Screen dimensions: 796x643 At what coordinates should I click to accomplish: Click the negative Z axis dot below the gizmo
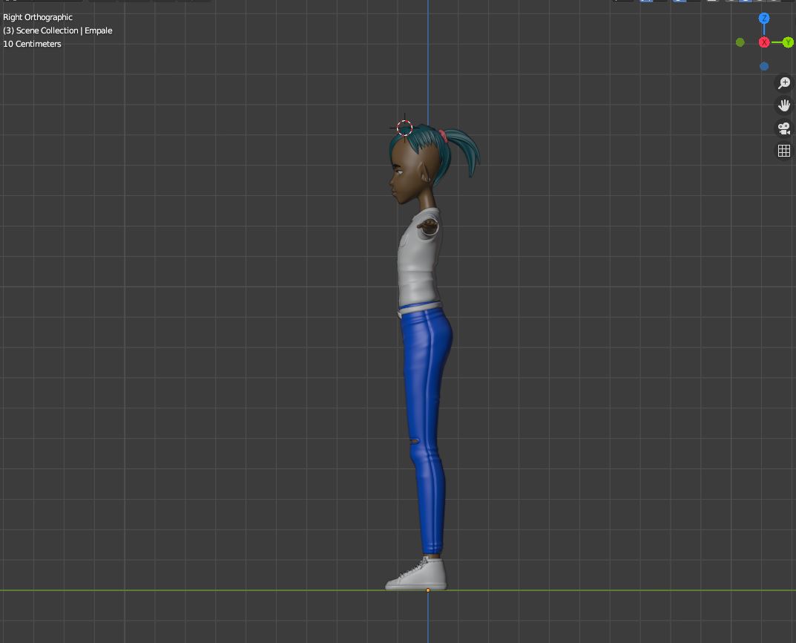pos(764,66)
